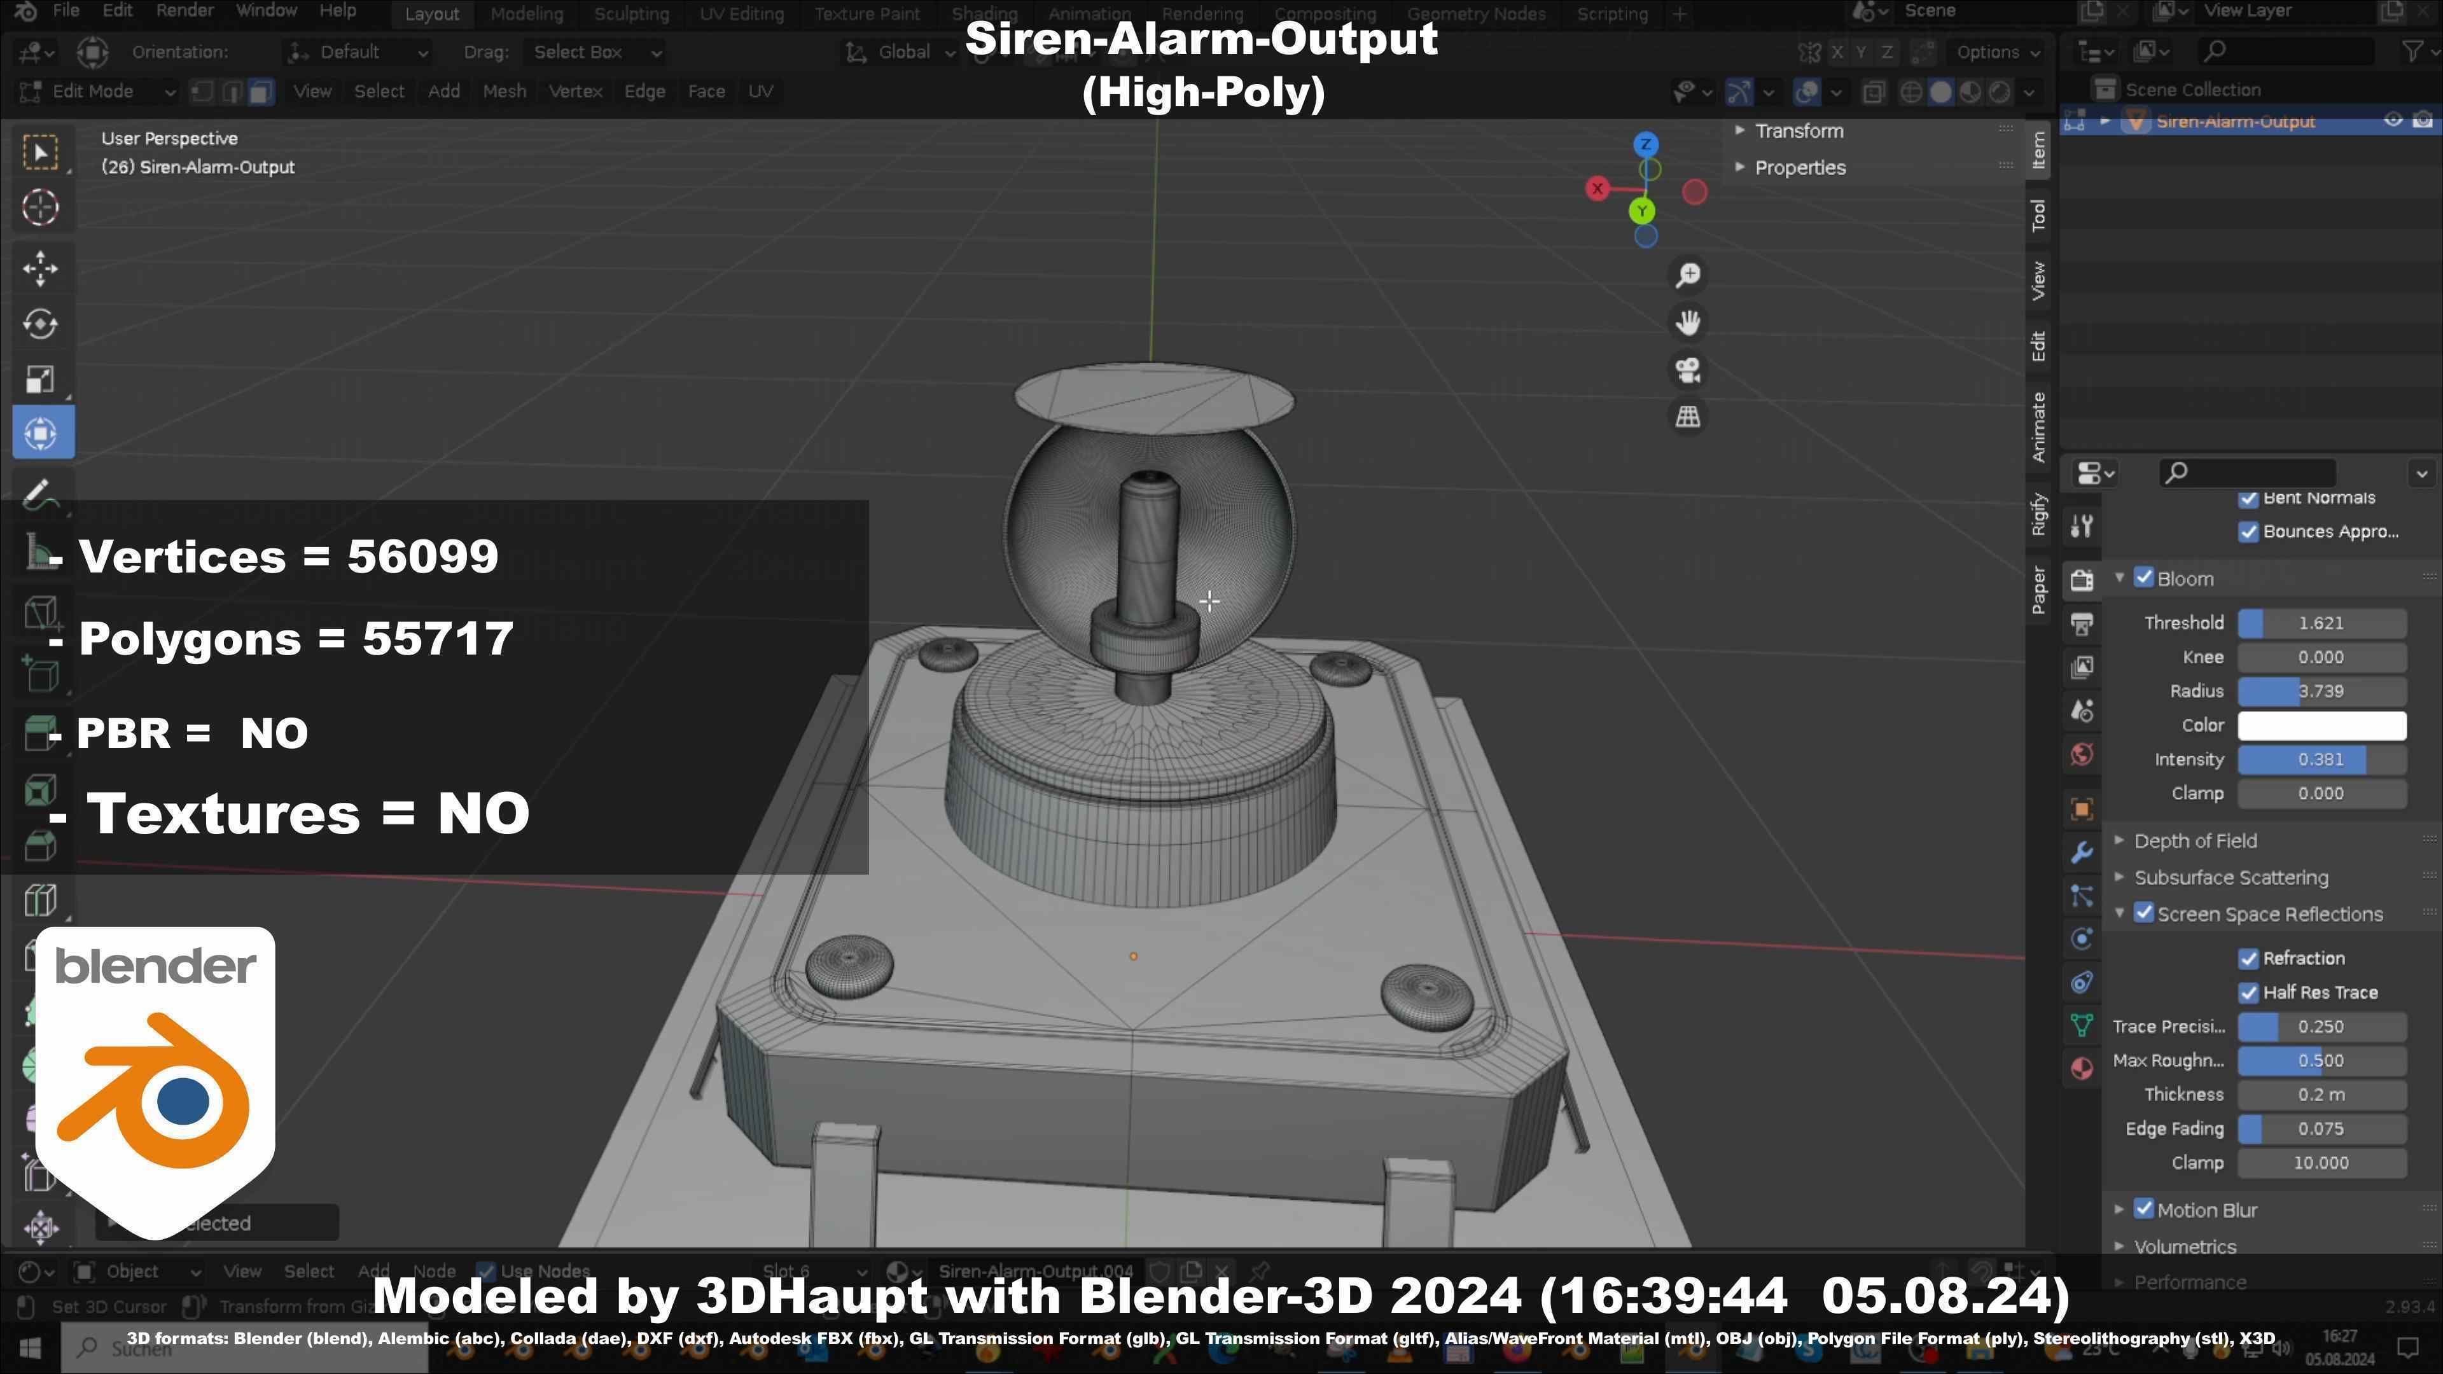Open the Render menu
2443x1374 pixels.
(185, 11)
